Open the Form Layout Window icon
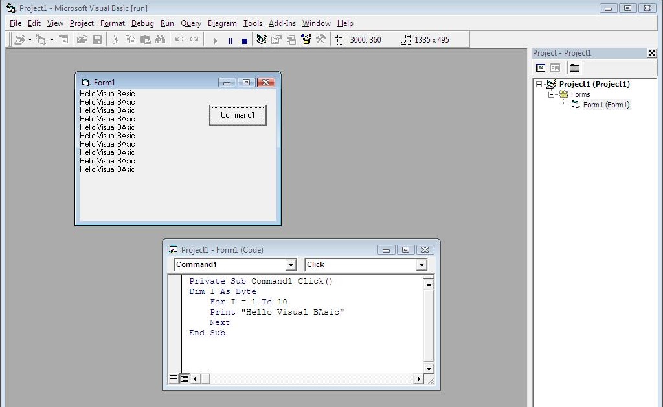 pyautogui.click(x=291, y=39)
